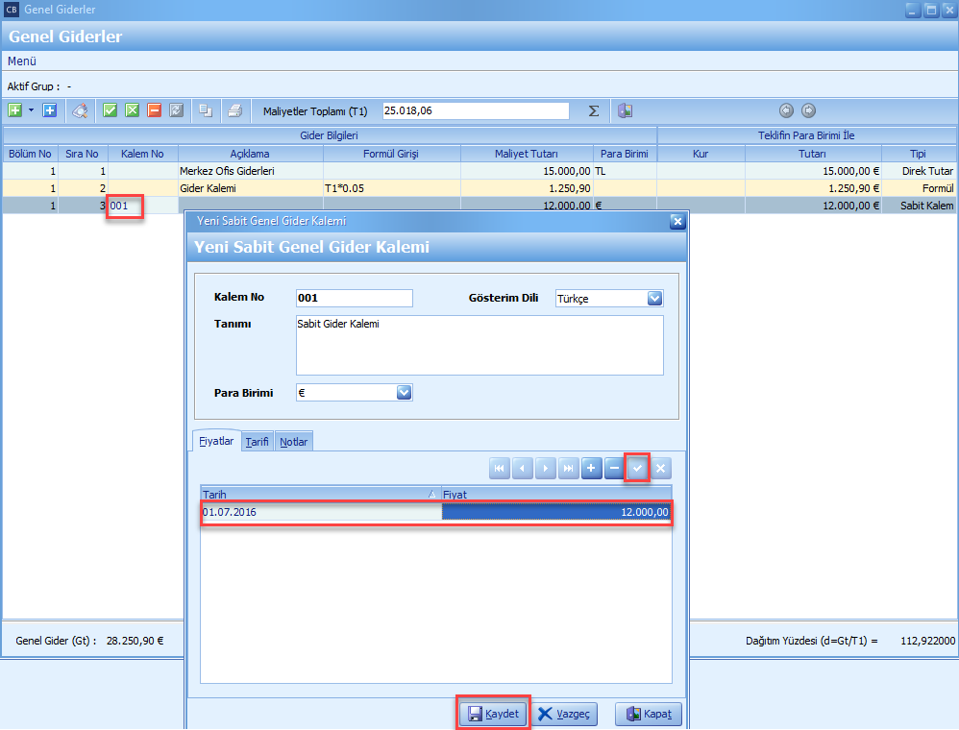The height and width of the screenshot is (730, 959).
Task: Open dropdown arrow next to green add icon
Action: tap(31, 110)
